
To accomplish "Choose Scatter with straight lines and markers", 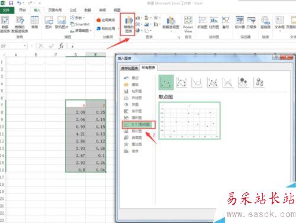I will coord(213,82).
